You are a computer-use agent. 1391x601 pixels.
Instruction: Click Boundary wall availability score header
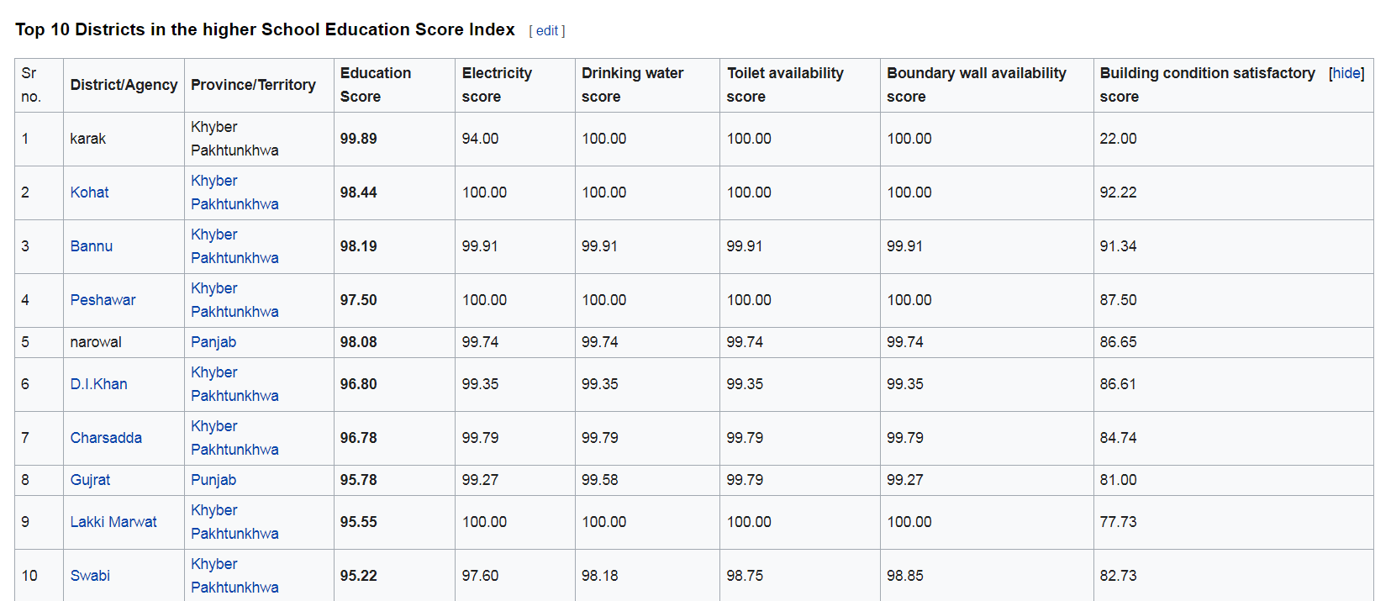pyautogui.click(x=987, y=85)
